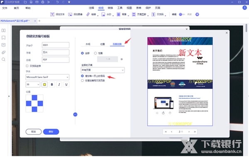Click the info icon beside page range field
Screen dimensions: 249x157
pos(122,59)
